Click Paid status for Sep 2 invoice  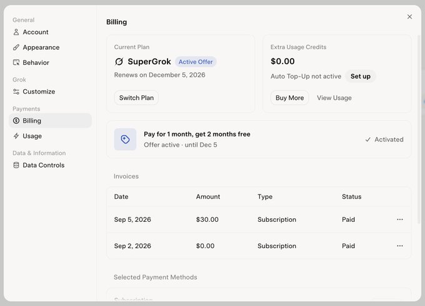(x=348, y=246)
